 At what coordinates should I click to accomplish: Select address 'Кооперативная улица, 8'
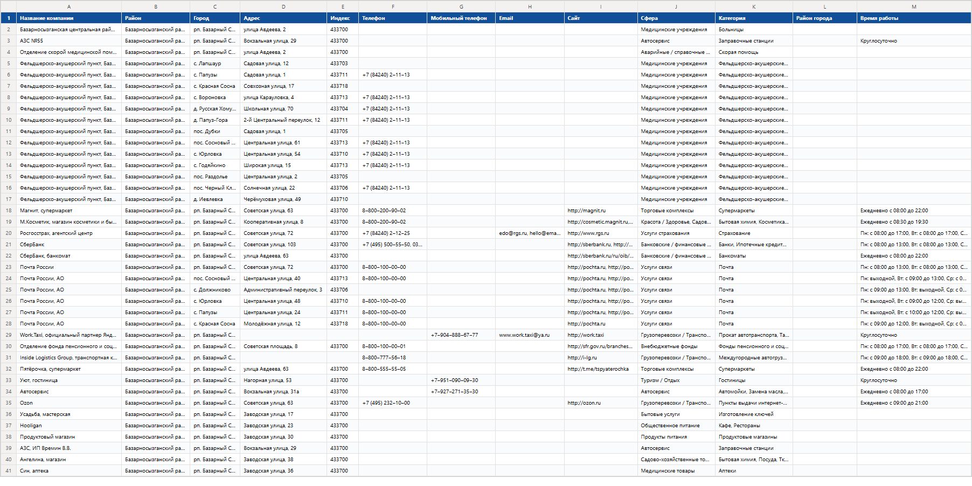283,222
